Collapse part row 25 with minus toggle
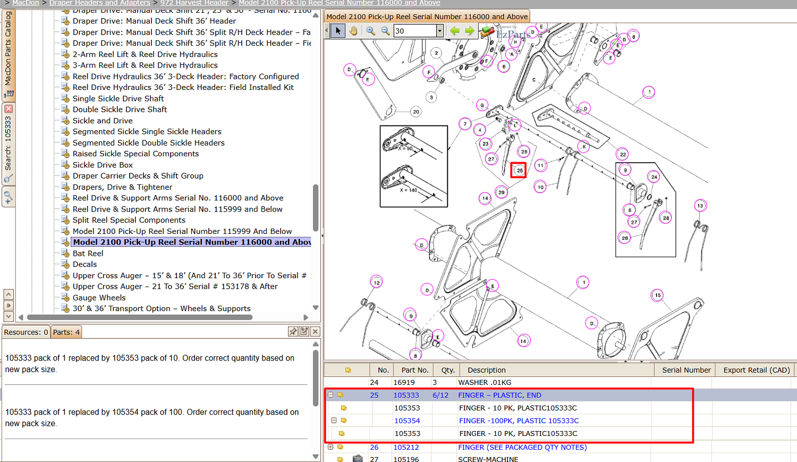This screenshot has width=797, height=462. 330,395
